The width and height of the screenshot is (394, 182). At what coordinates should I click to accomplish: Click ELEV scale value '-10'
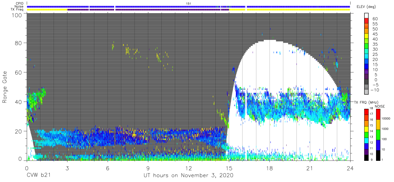click(x=374, y=90)
